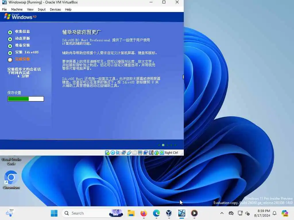Close the VirtualBox window

177,2
